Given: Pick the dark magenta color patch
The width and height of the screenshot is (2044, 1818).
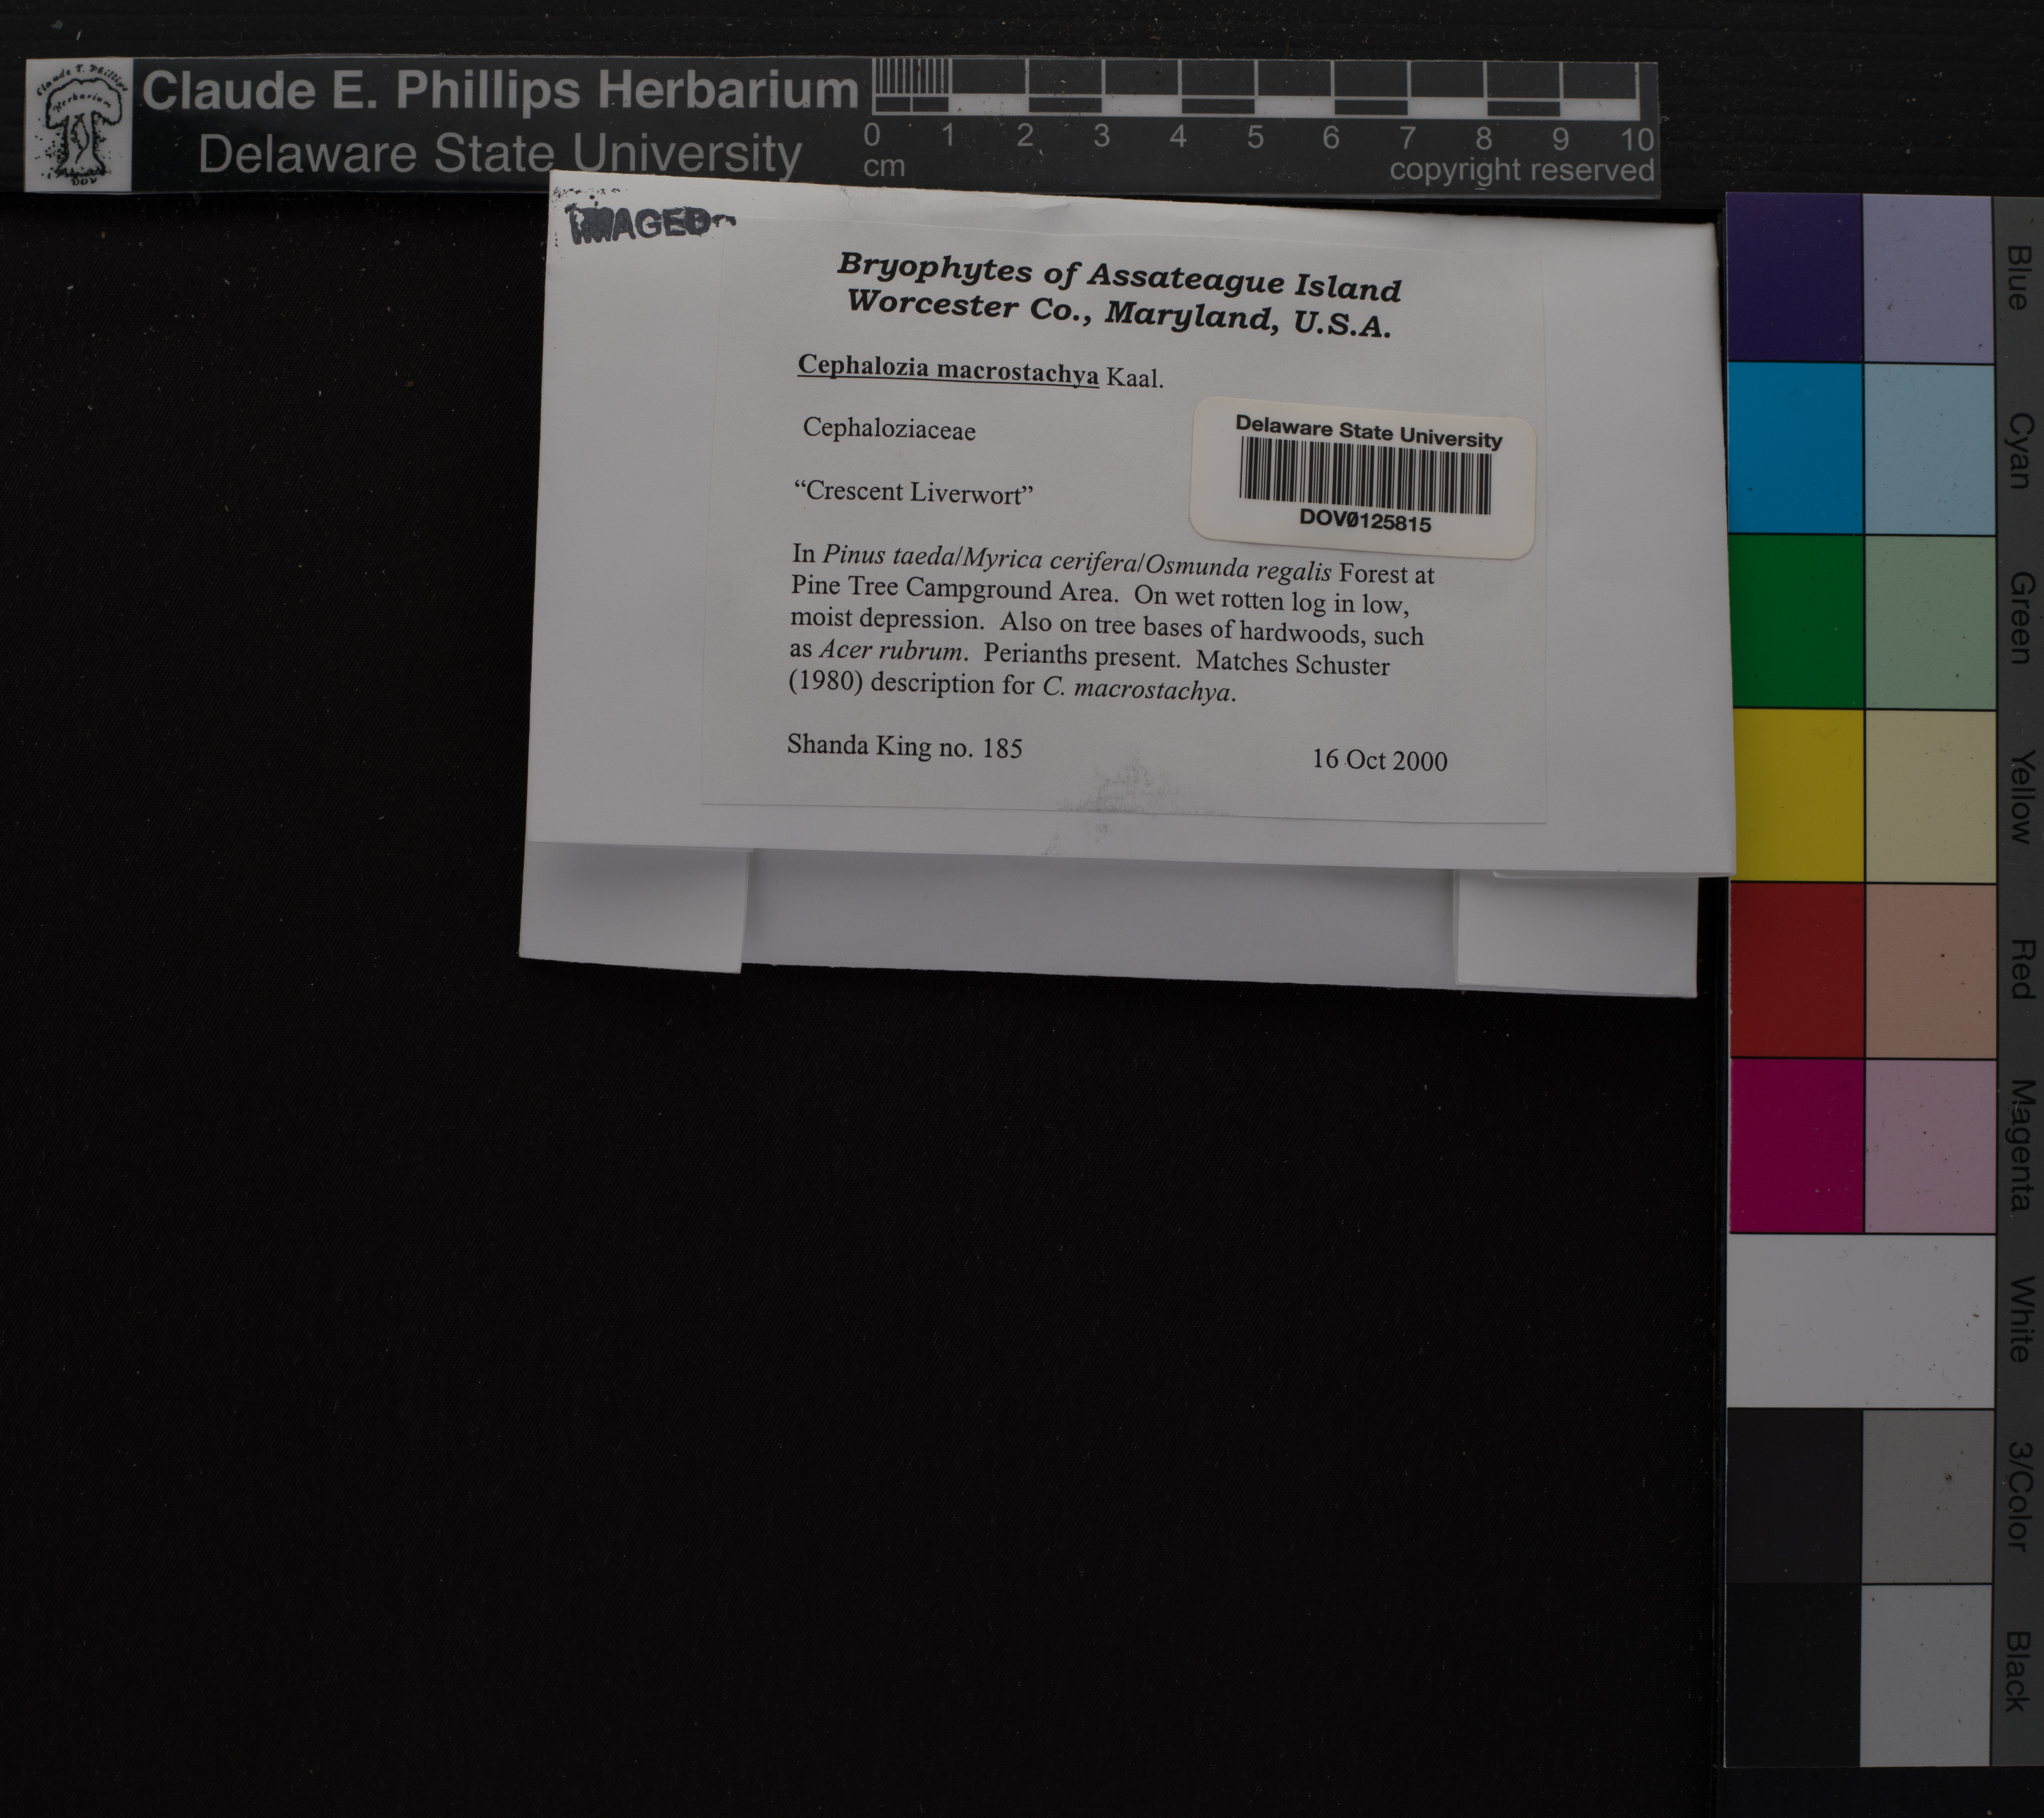Looking at the screenshot, I should click(x=1796, y=1145).
